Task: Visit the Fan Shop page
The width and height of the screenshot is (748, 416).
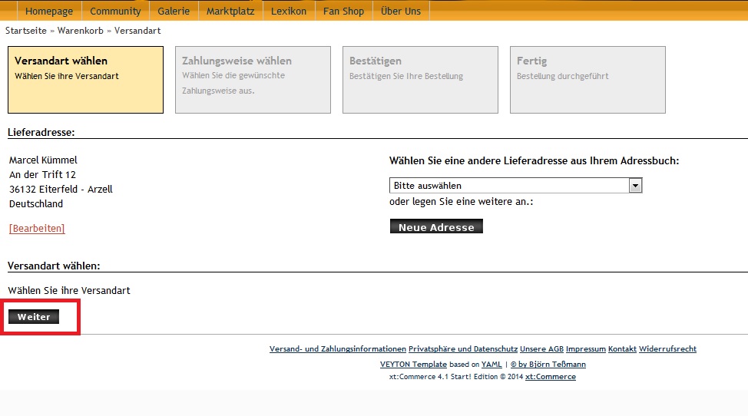Action: 343,11
